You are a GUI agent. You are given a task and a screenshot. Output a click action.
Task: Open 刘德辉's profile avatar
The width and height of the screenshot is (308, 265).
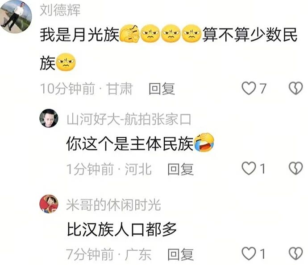coord(16,16)
